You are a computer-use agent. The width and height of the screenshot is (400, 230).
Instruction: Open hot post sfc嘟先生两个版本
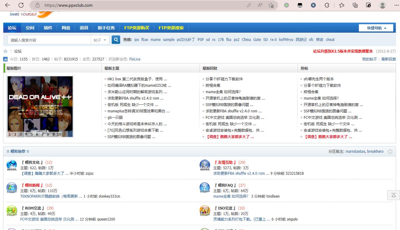click(319, 79)
